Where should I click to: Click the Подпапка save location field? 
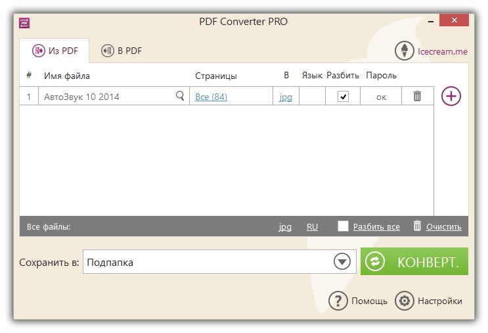(x=219, y=262)
